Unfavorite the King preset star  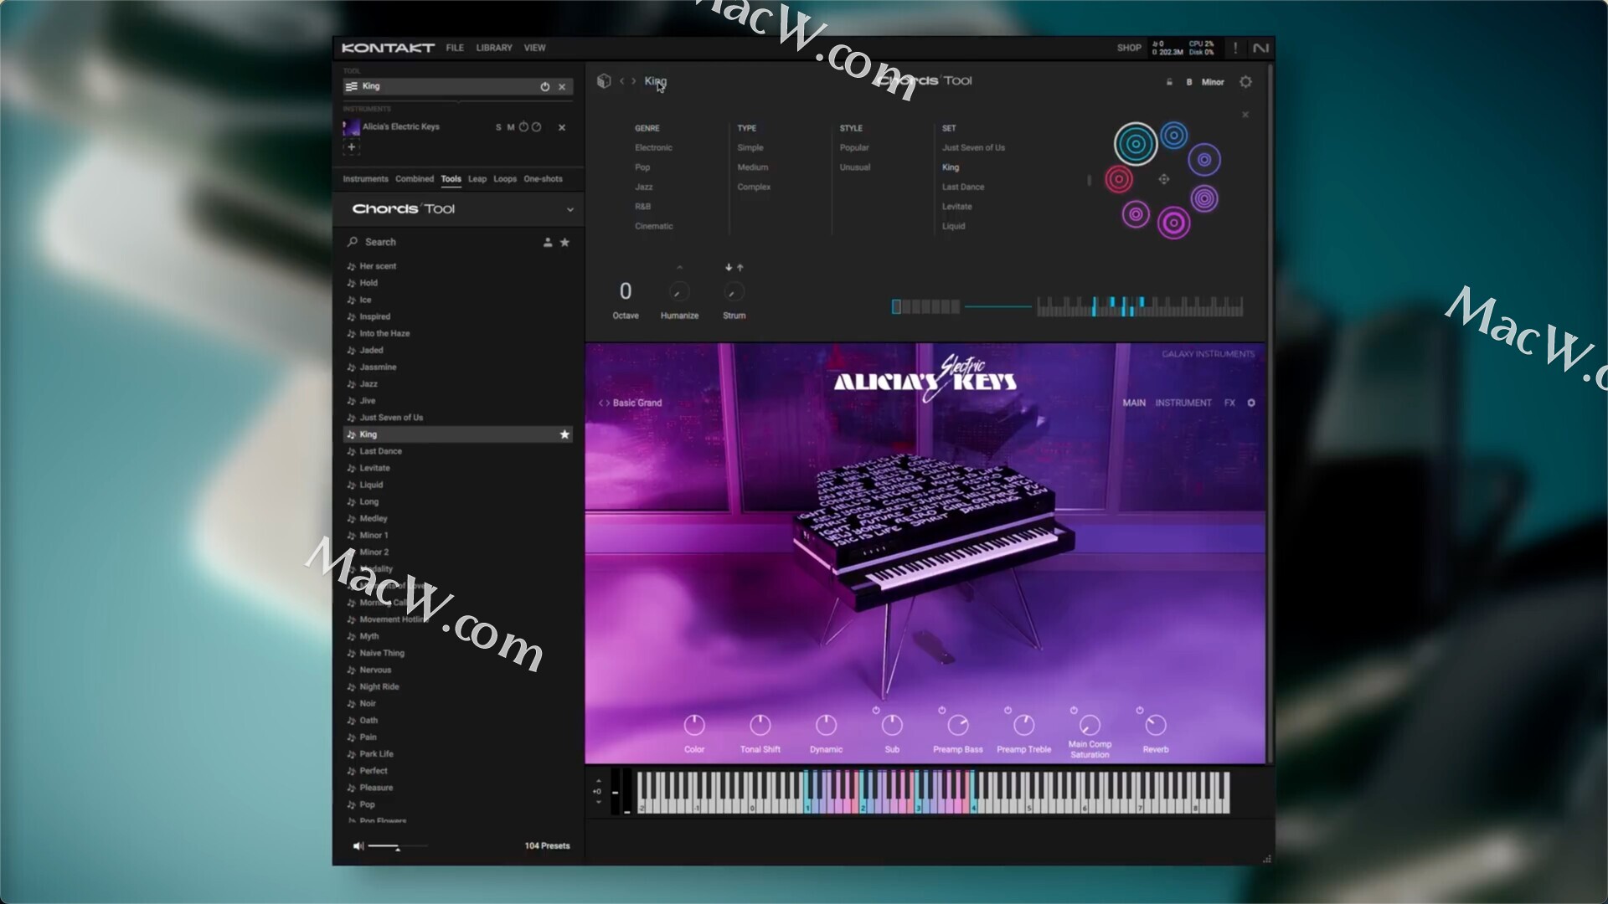pos(564,434)
